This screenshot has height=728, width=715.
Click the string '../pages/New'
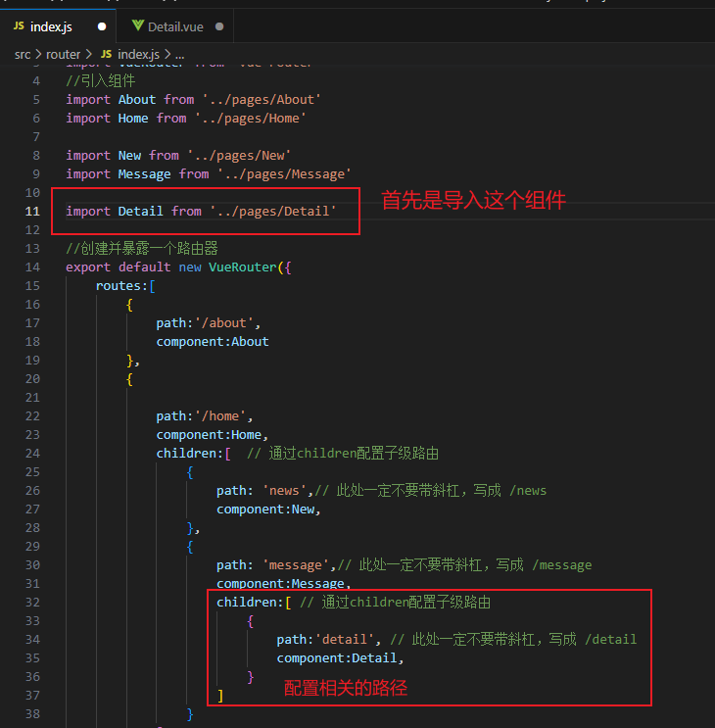click(x=239, y=155)
